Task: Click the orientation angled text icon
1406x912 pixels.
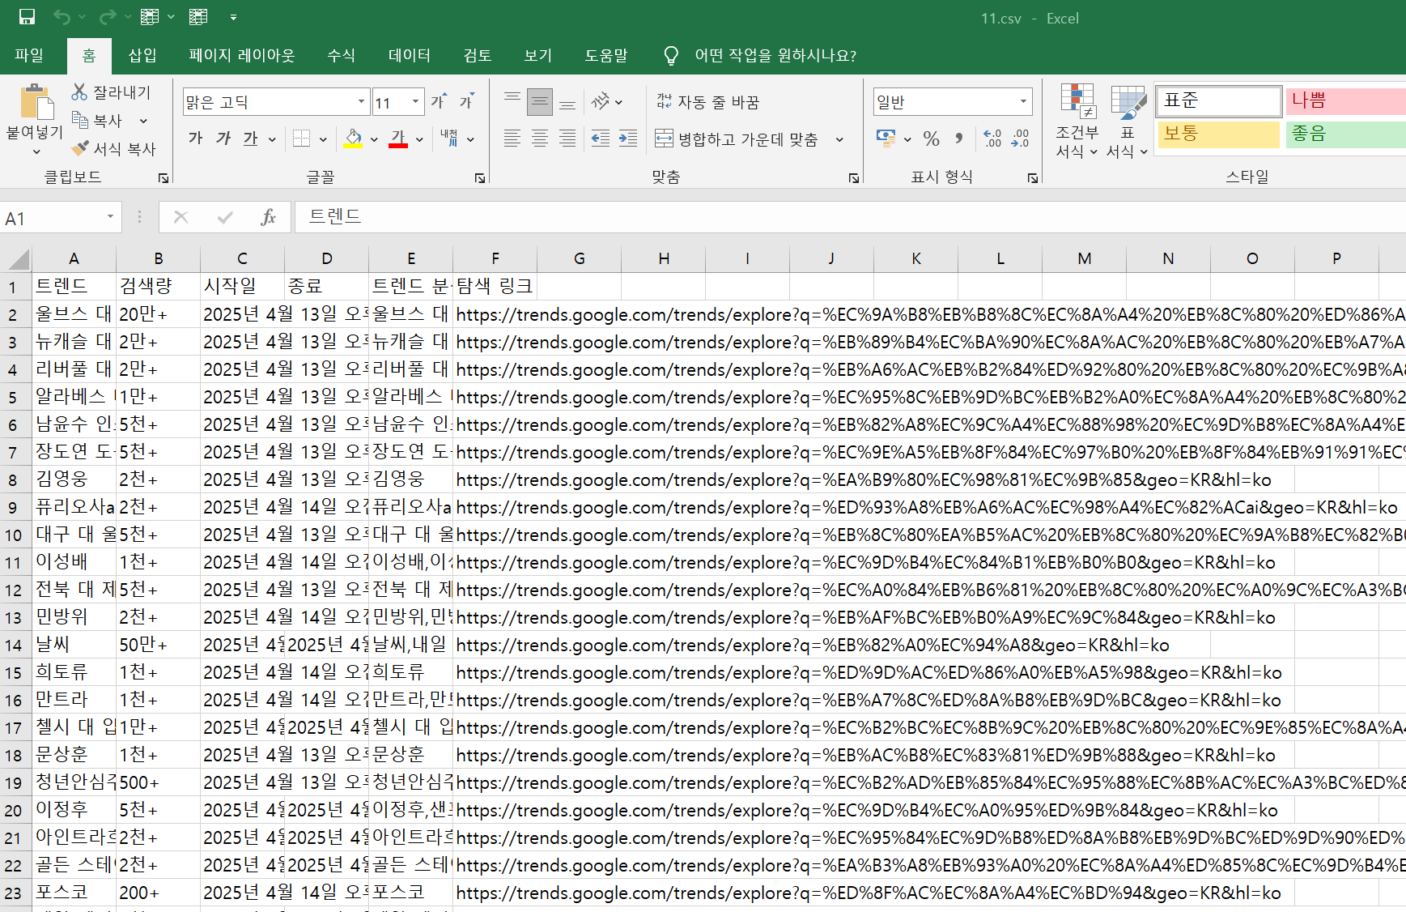Action: click(x=601, y=101)
